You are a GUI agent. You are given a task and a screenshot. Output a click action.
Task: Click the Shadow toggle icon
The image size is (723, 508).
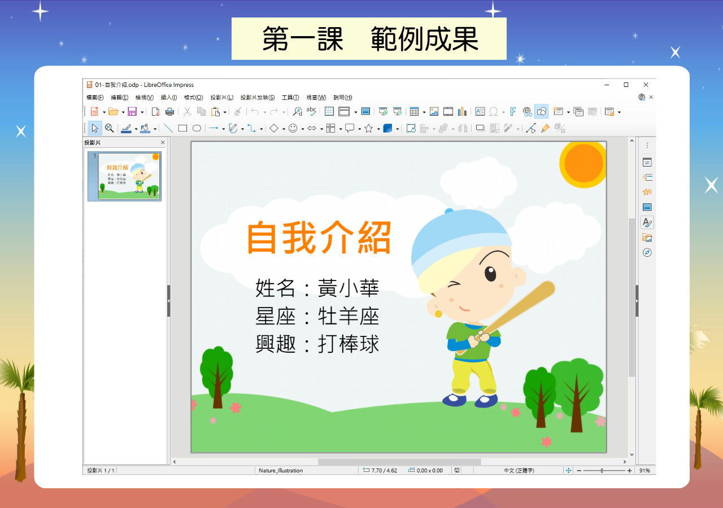point(480,129)
